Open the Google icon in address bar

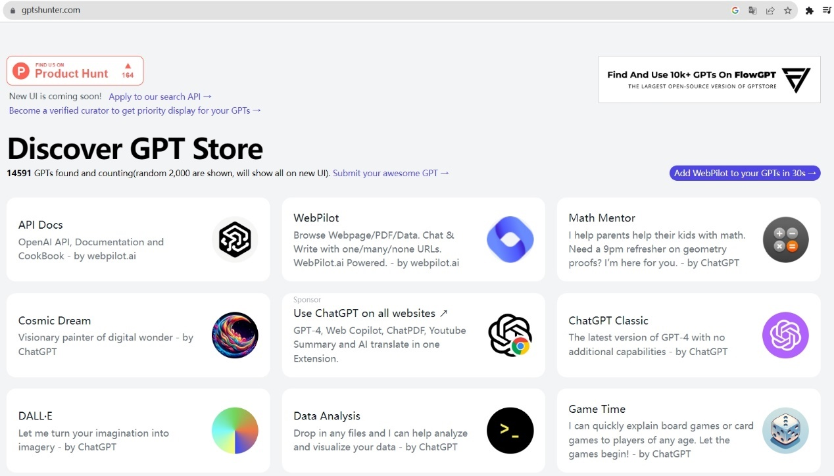(735, 11)
